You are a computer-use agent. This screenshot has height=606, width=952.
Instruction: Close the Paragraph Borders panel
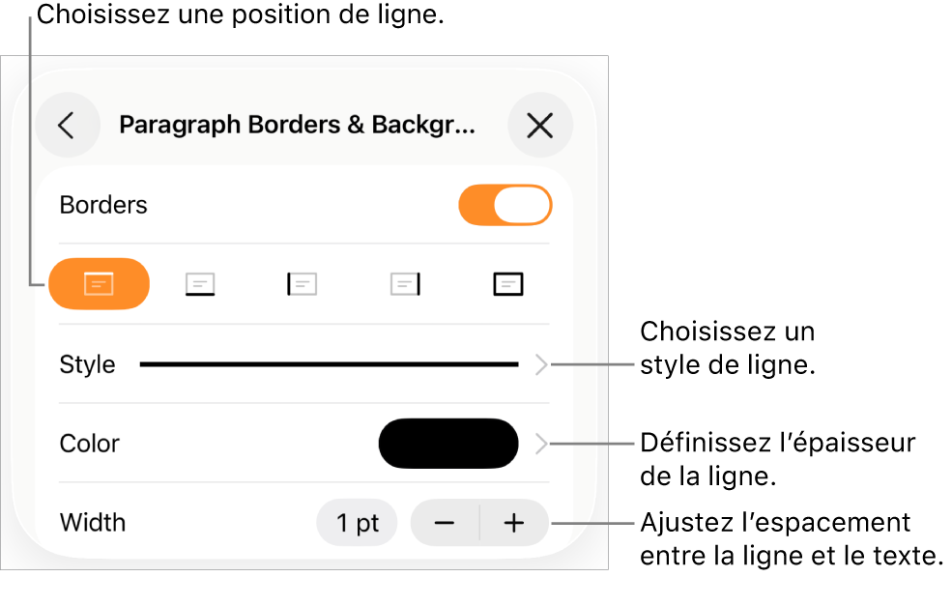[539, 126]
